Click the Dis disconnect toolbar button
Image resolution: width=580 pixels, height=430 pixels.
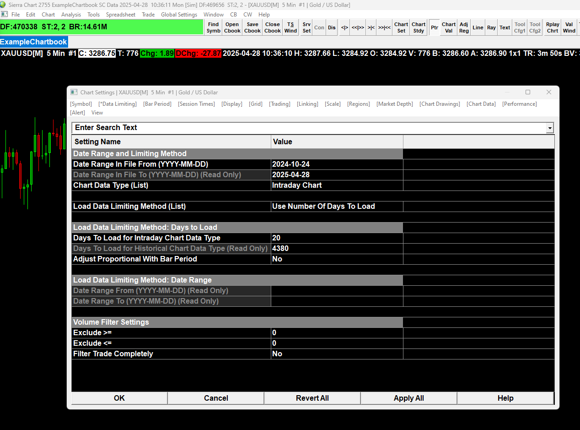pos(332,27)
